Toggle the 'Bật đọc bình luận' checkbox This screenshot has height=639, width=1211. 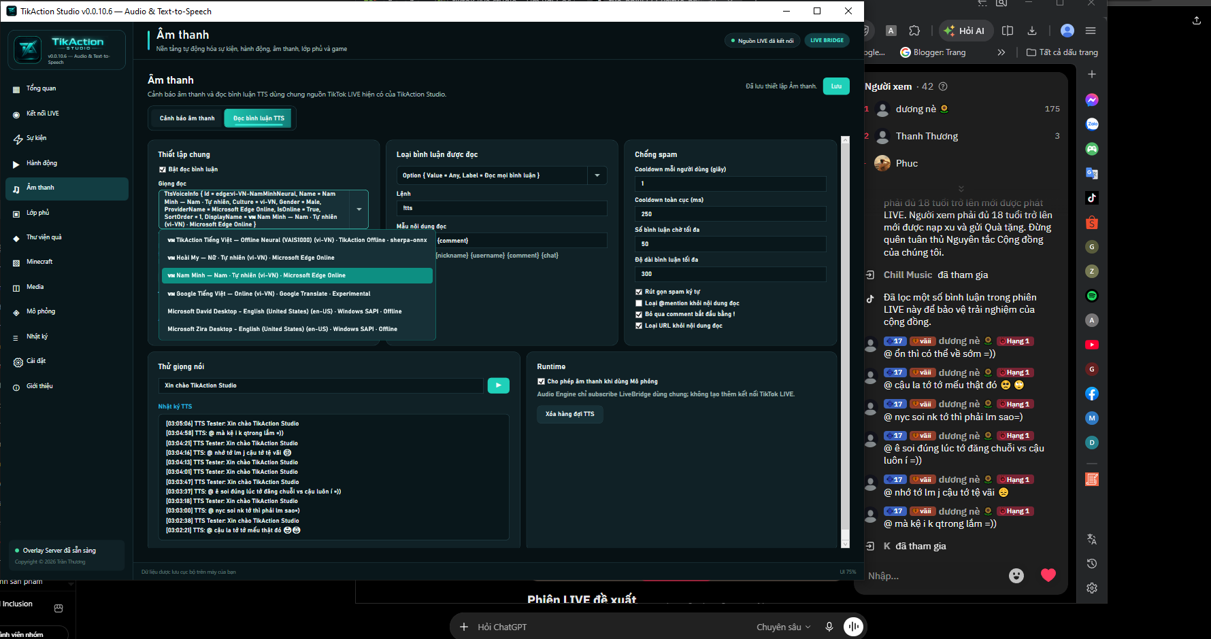point(163,169)
